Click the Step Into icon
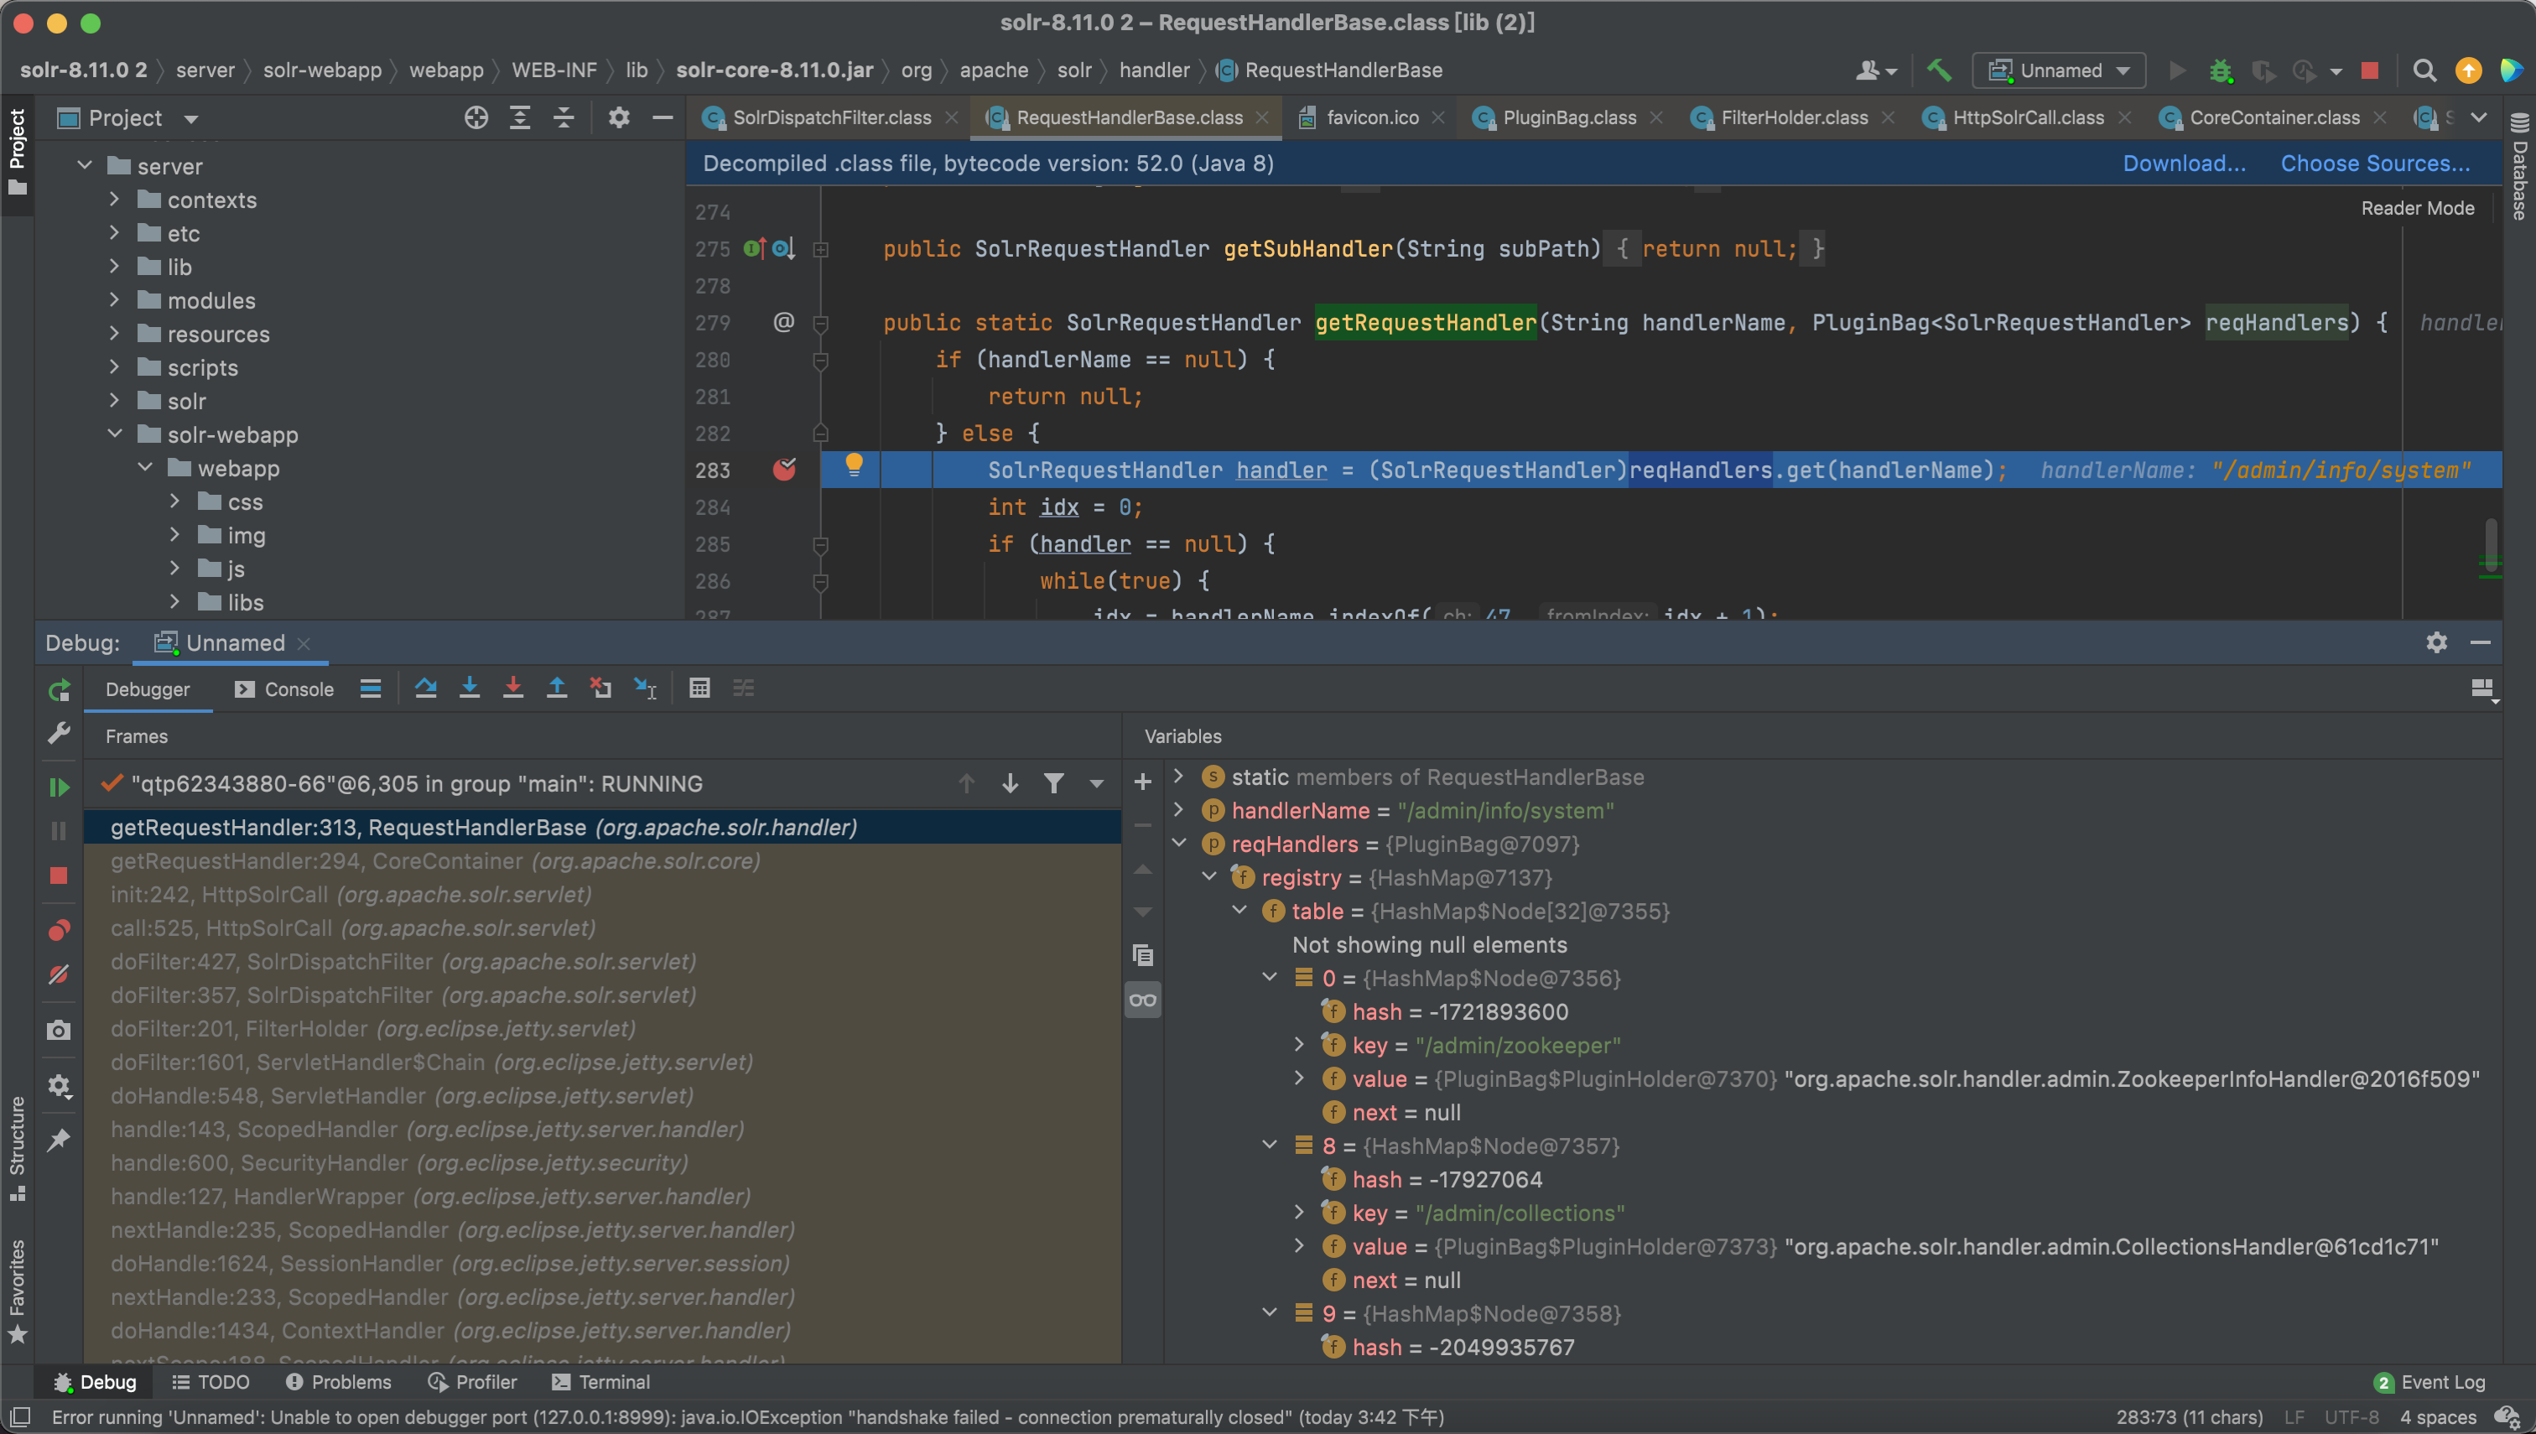 tap(470, 688)
